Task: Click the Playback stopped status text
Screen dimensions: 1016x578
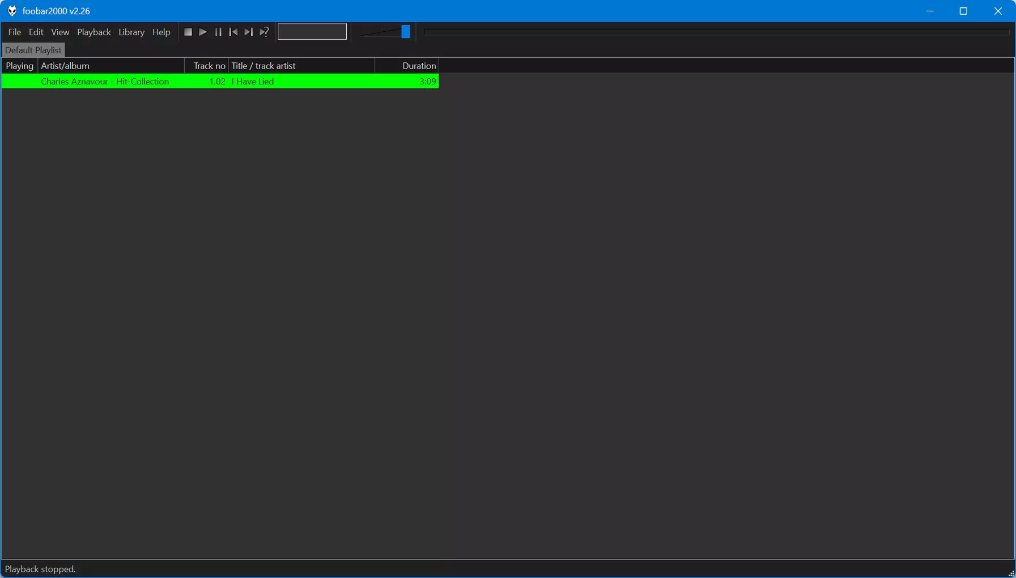Action: [x=40, y=569]
